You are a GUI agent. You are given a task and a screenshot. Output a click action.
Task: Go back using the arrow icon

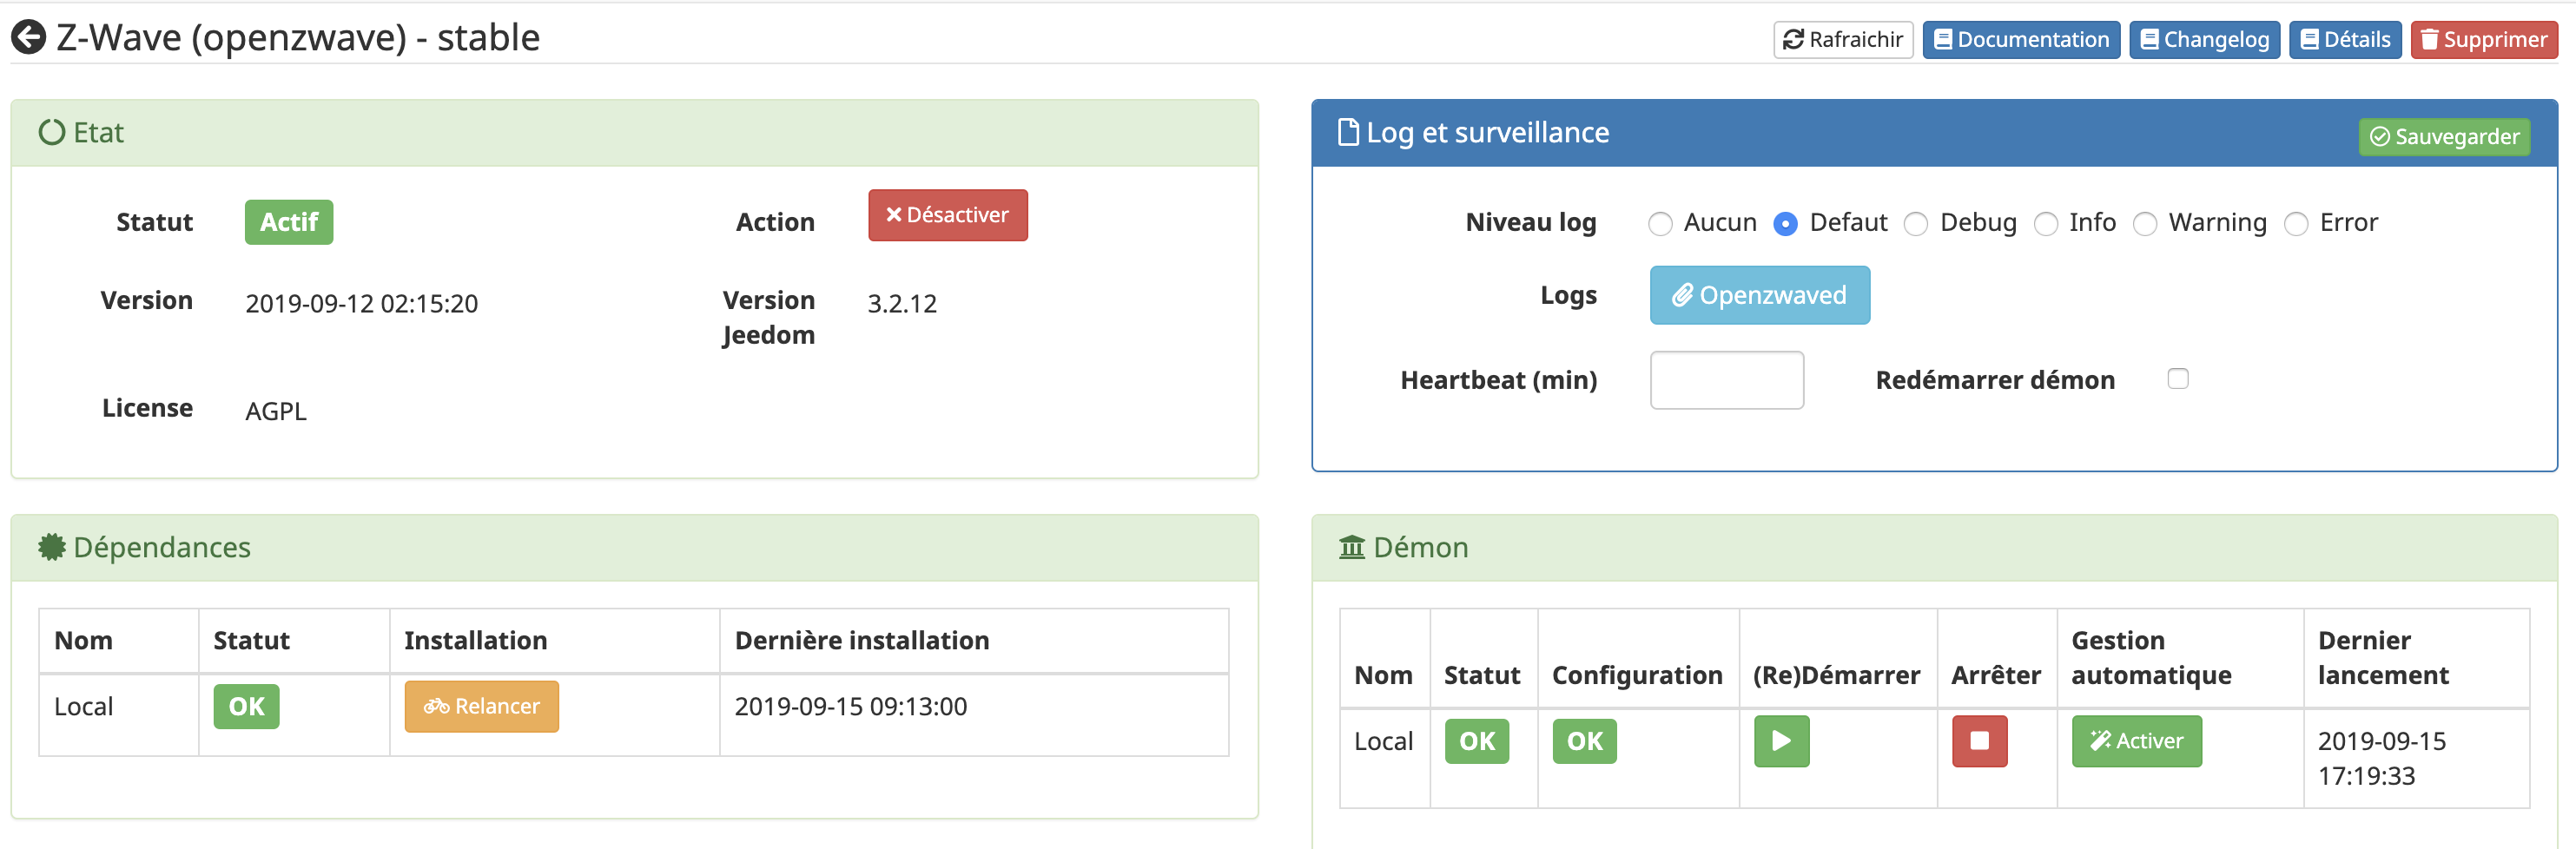coord(28,38)
